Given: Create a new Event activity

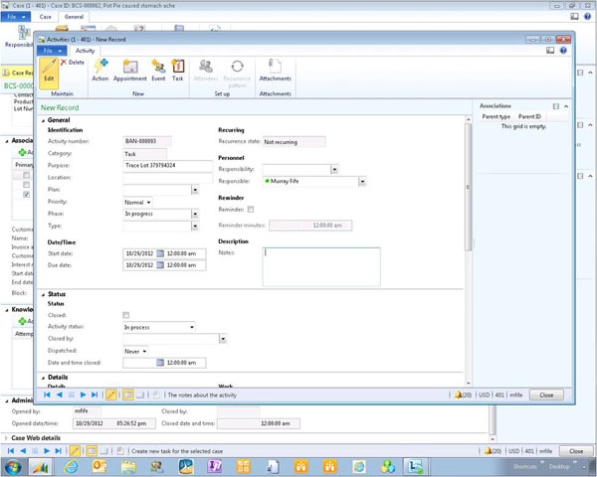Looking at the screenshot, I should click(x=158, y=70).
